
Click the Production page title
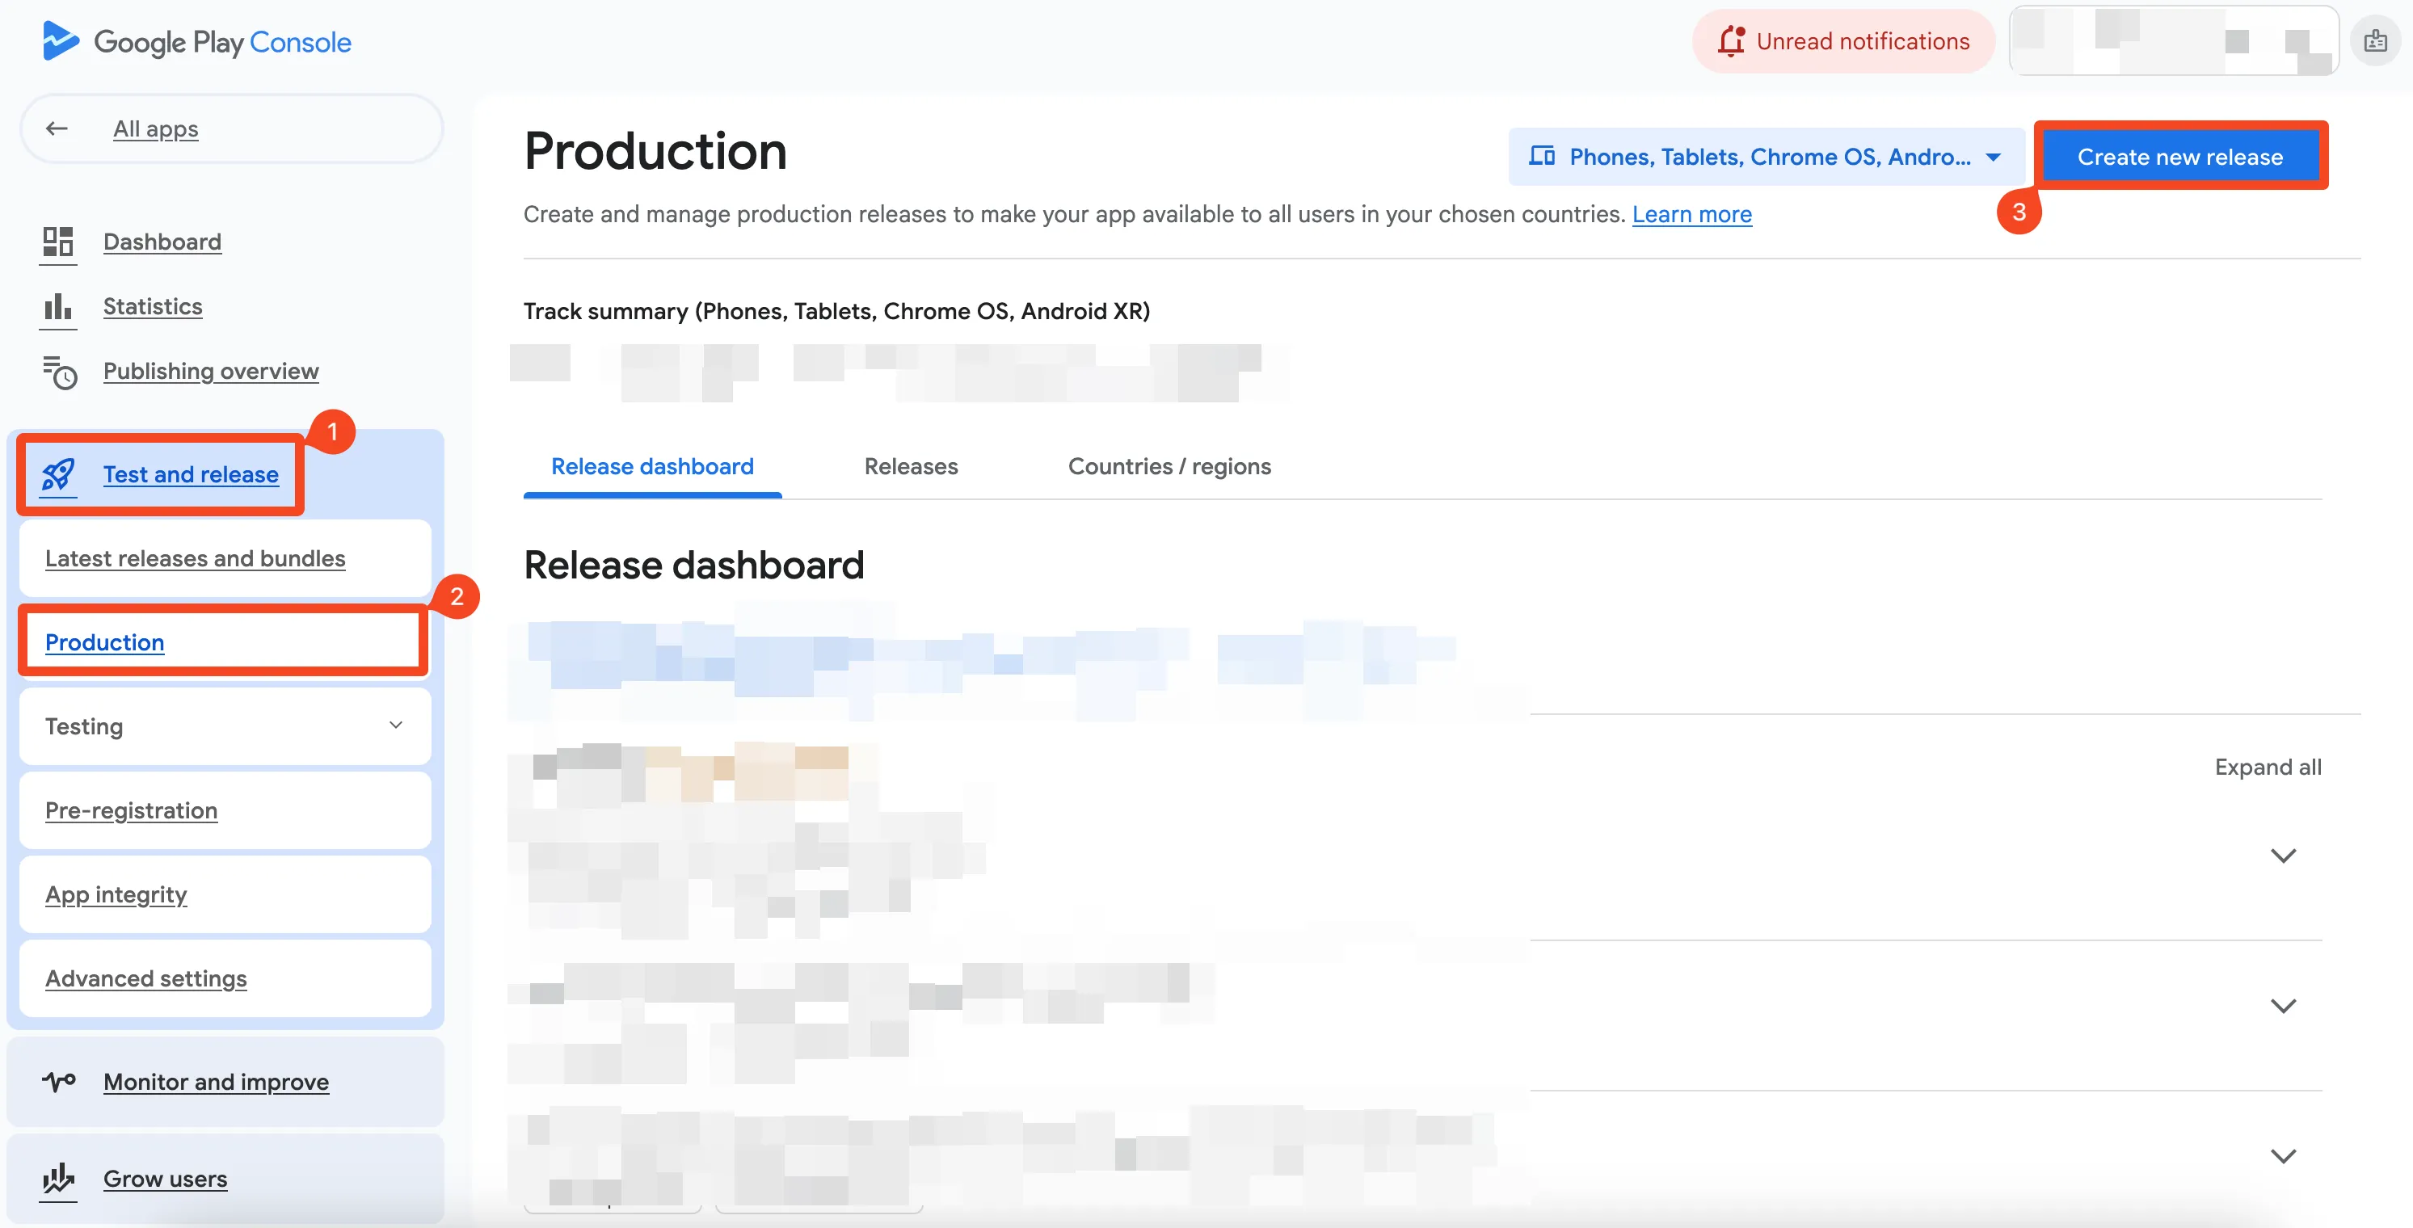[x=655, y=151]
